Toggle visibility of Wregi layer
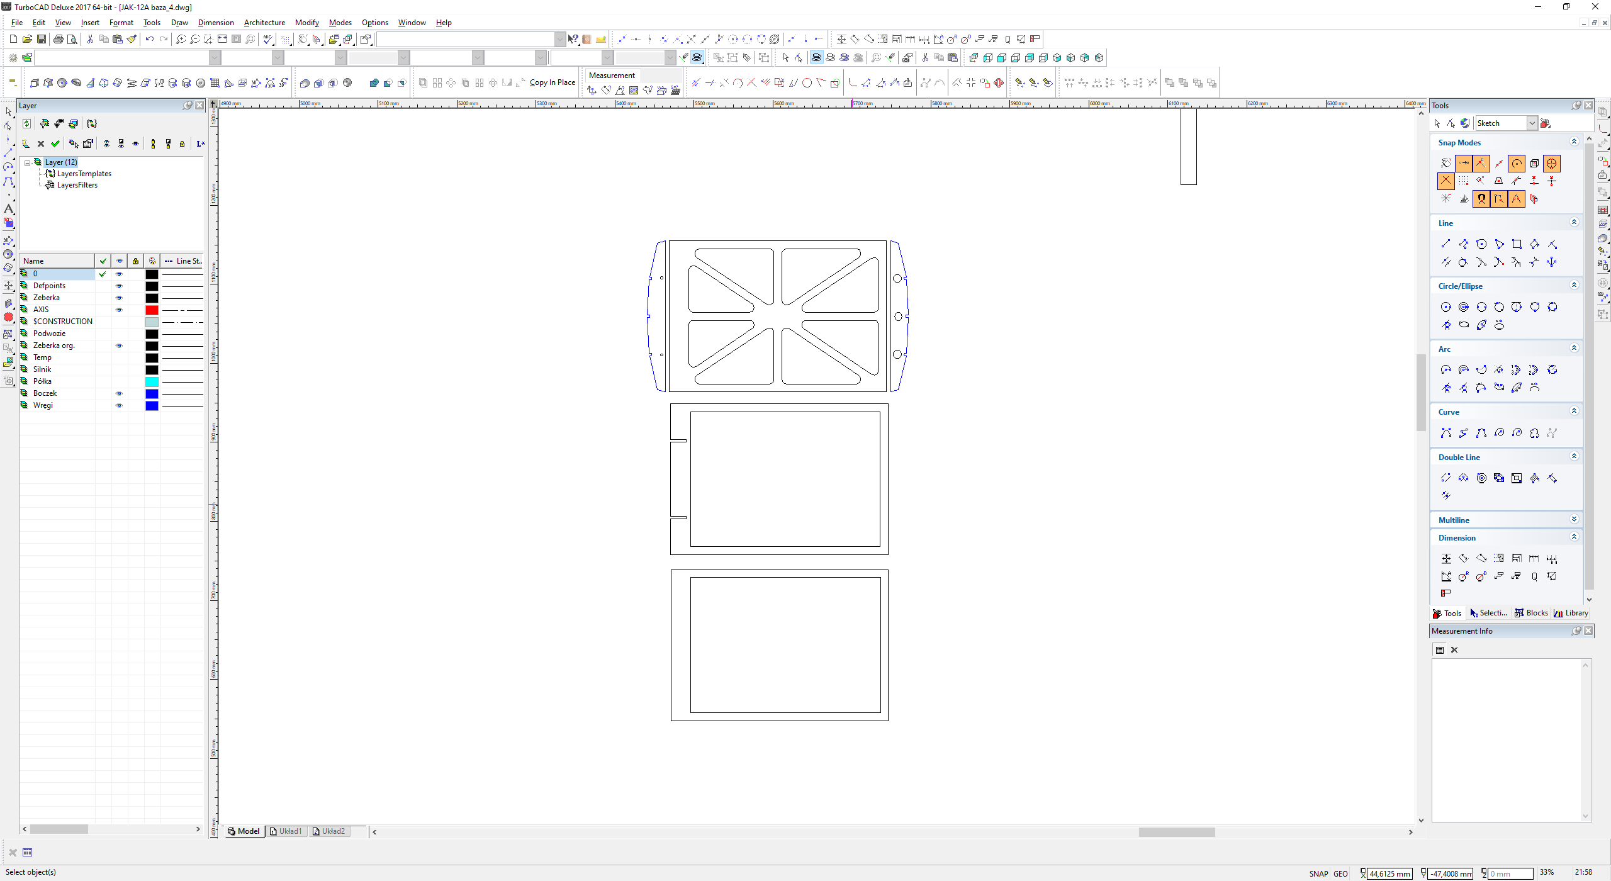This screenshot has width=1611, height=881. pos(119,405)
